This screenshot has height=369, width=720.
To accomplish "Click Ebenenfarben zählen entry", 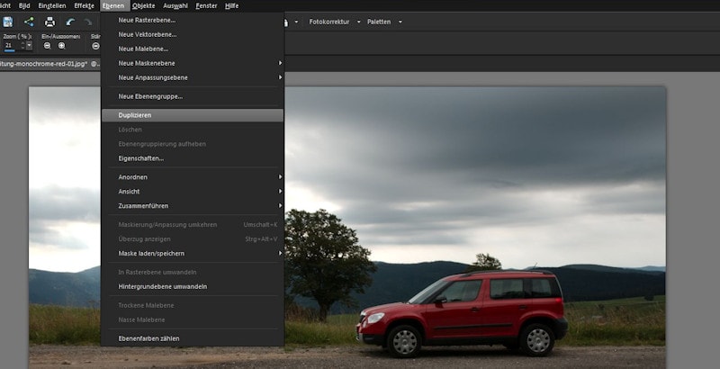I will pyautogui.click(x=148, y=338).
